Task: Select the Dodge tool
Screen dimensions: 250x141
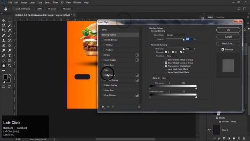Action: (9, 51)
